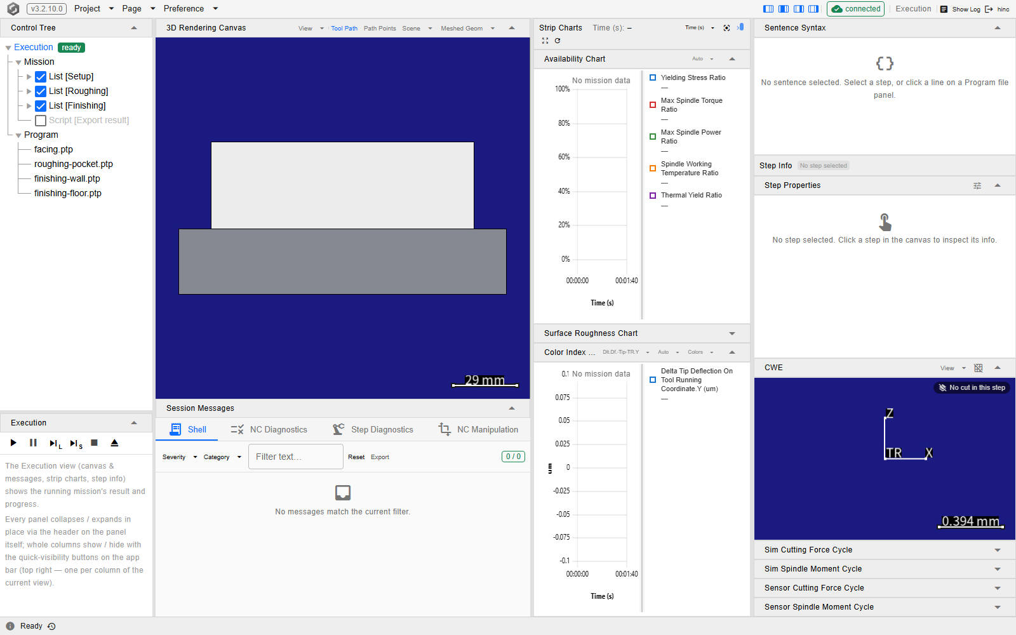Screen dimensions: 1016x635
Task: Click the application logo icon
Action: [x=13, y=9]
